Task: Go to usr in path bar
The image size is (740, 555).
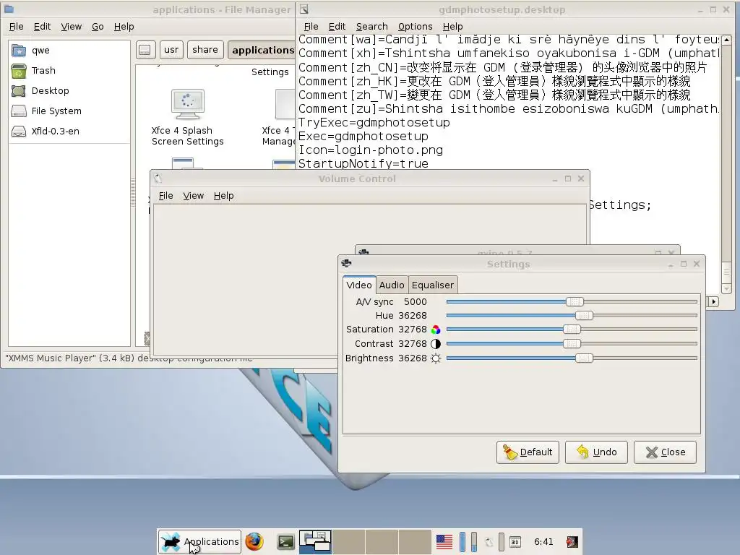Action: pos(171,50)
